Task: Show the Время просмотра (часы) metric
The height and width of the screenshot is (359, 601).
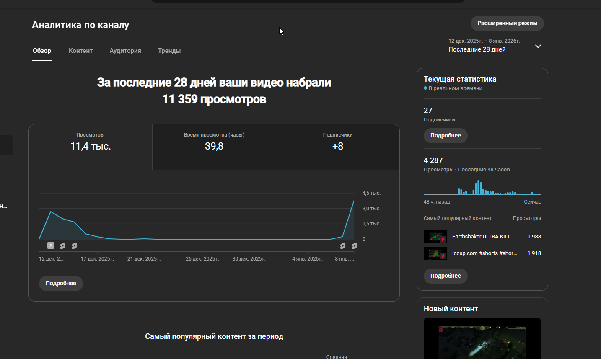Action: (x=214, y=147)
